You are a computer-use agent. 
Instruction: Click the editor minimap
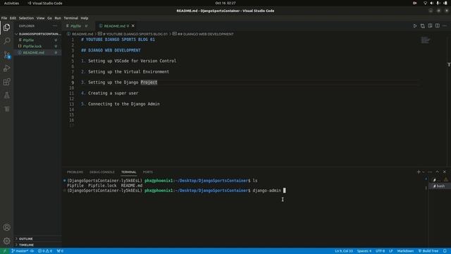pyautogui.click(x=426, y=40)
